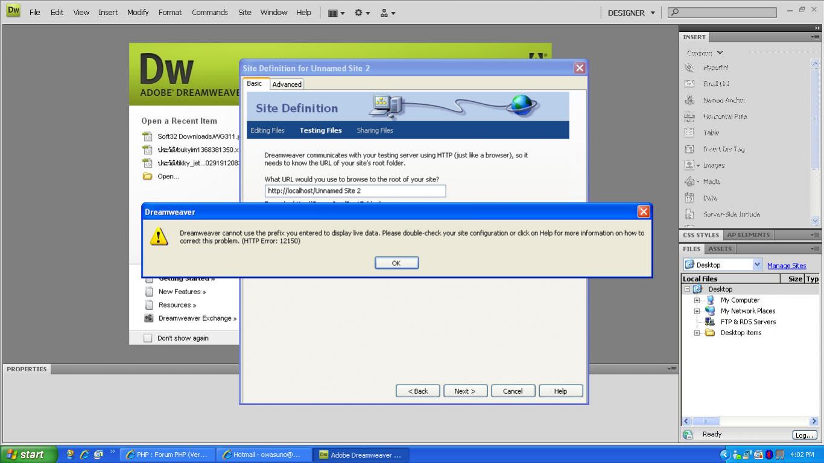Click the site root URL input field

click(355, 191)
